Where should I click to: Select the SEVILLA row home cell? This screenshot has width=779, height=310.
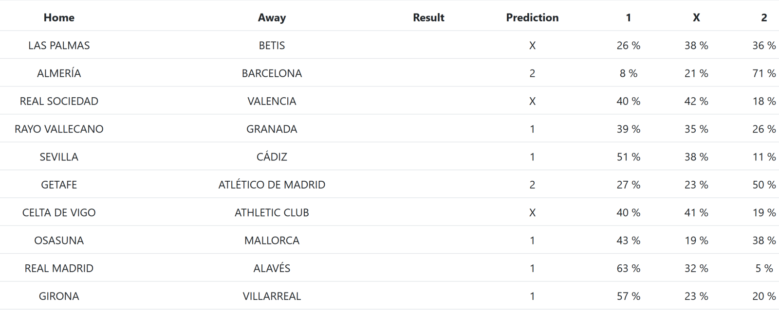(59, 157)
